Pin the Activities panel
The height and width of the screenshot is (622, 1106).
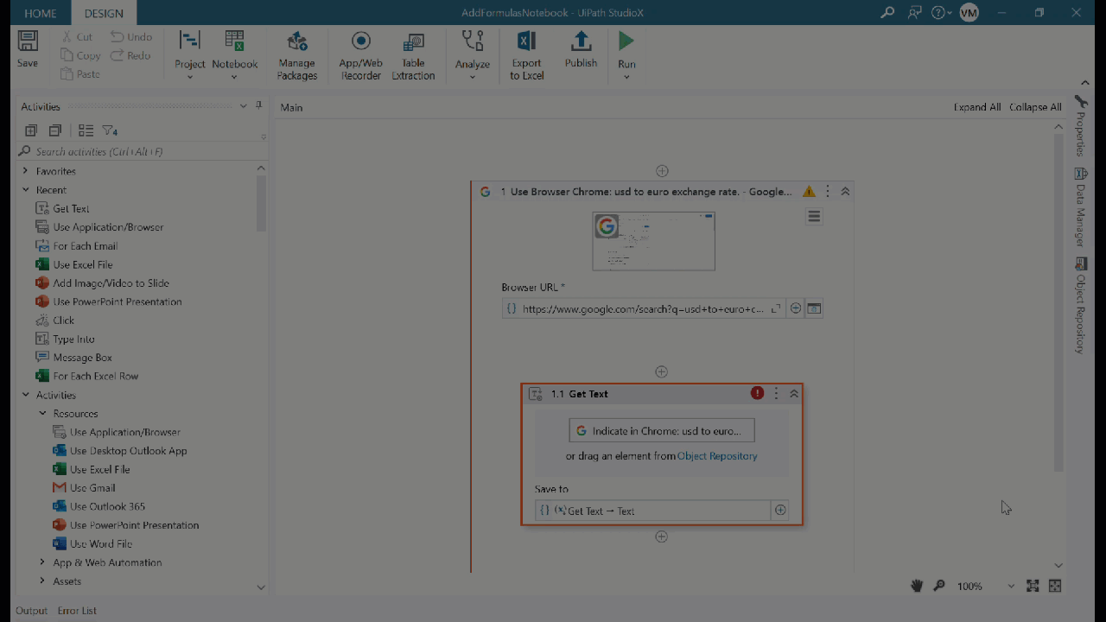pyautogui.click(x=258, y=106)
